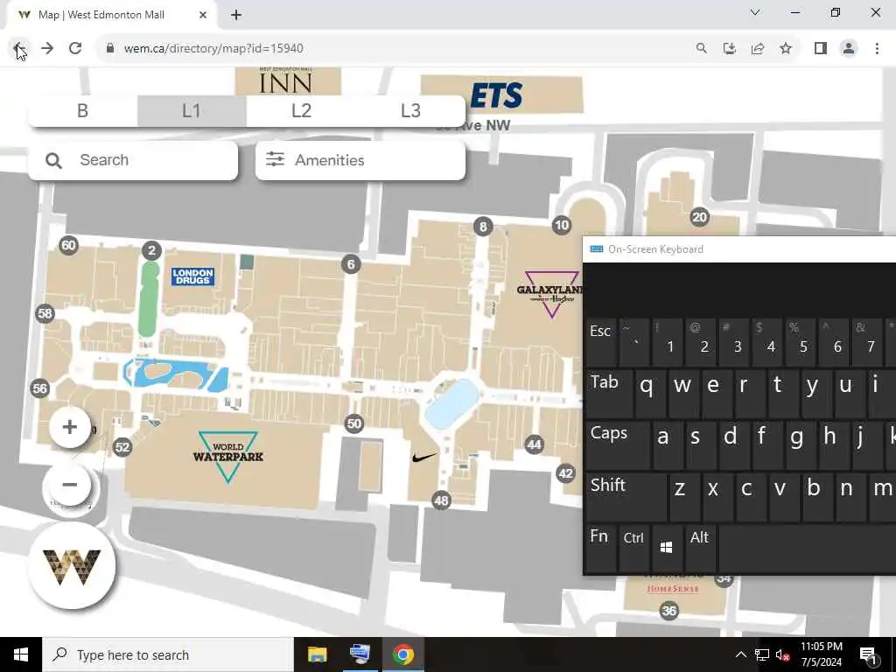This screenshot has width=896, height=672.
Task: Click entrance marker 20
Action: click(x=699, y=217)
